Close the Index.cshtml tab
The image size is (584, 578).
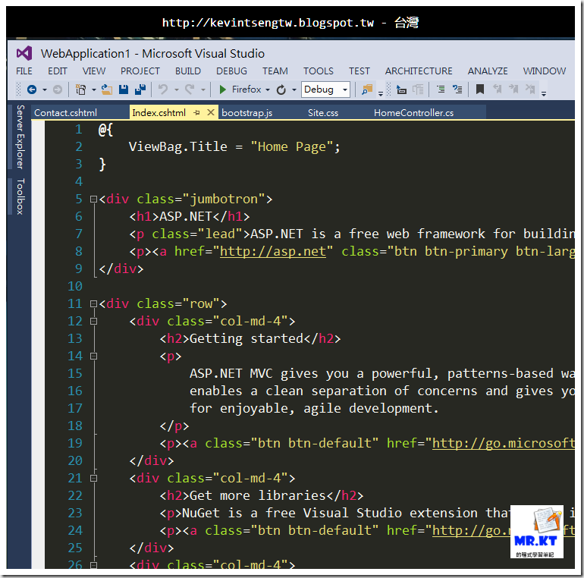[211, 112]
